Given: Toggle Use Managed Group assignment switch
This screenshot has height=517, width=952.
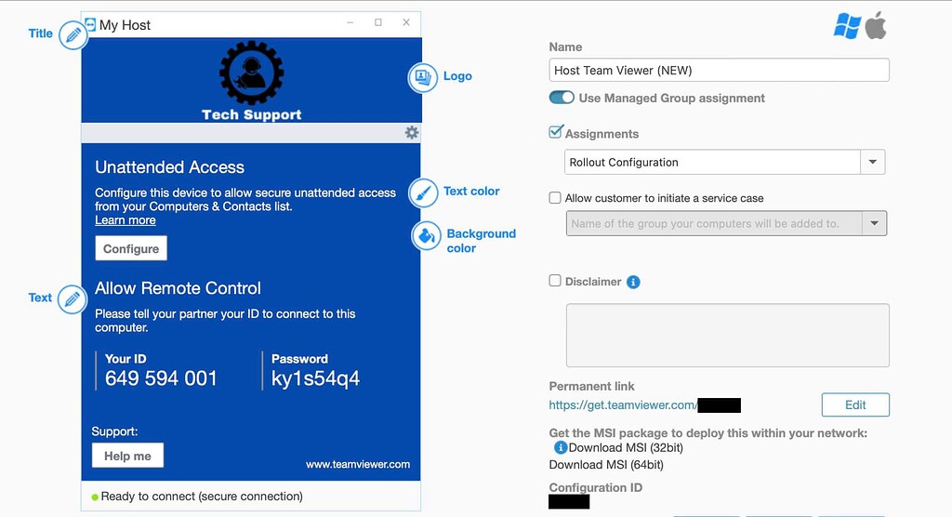Looking at the screenshot, I should [562, 98].
